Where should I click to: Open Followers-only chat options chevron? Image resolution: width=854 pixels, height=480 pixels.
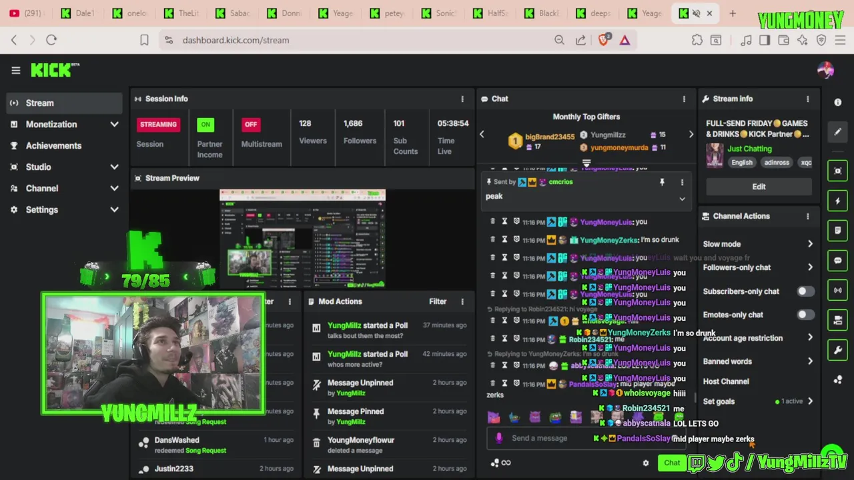coord(810,267)
